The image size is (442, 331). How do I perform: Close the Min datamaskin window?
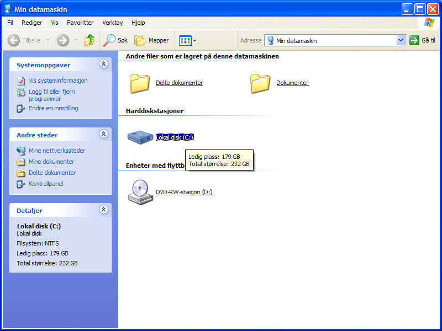click(433, 9)
